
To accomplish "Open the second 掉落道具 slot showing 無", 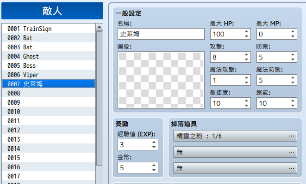I will click(235, 152).
